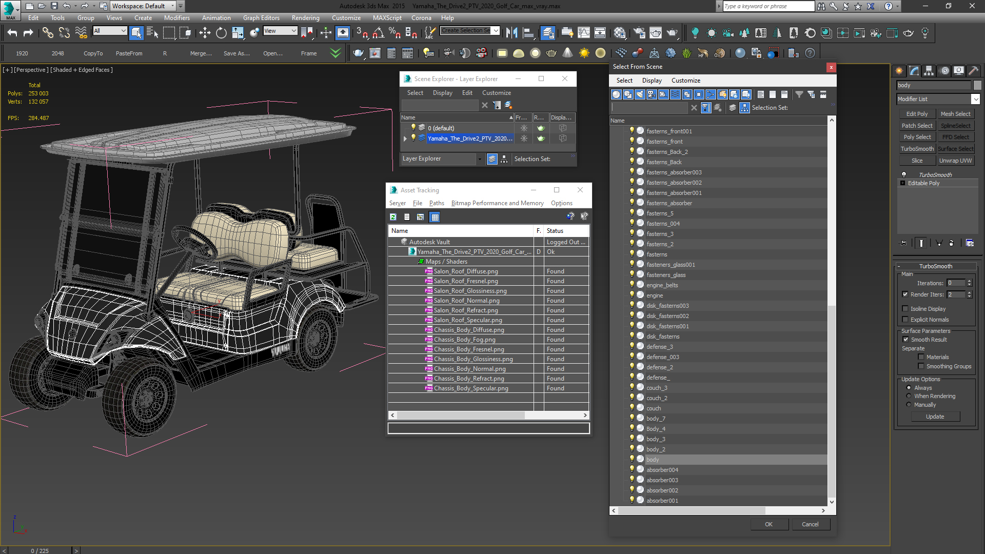Click the Iterations value field
Viewport: 985px width, 554px height.
tap(956, 283)
